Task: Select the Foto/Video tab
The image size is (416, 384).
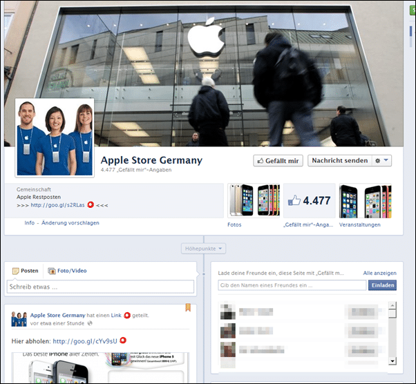Action: 67,271
